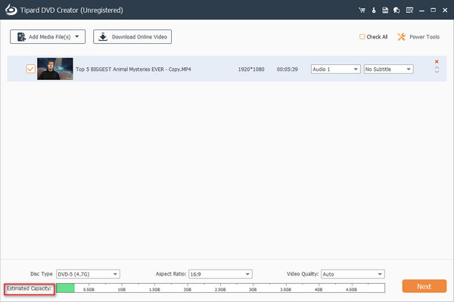Remove the video with the red X

coord(437,62)
